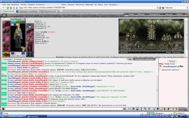
Task: Click the red page icon beside the navigation arrows
Action: pyautogui.click(x=14, y=8)
